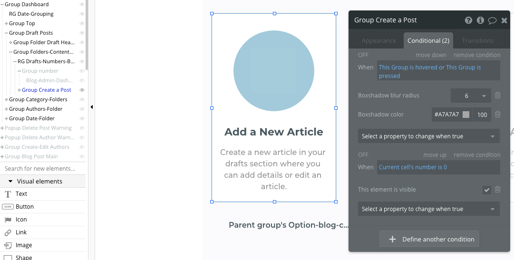The image size is (514, 260).
Task: Click Define another condition button
Action: pyautogui.click(x=429, y=239)
